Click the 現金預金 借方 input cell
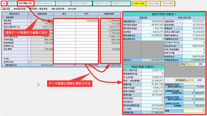207x116 pixels. pos(65,21)
